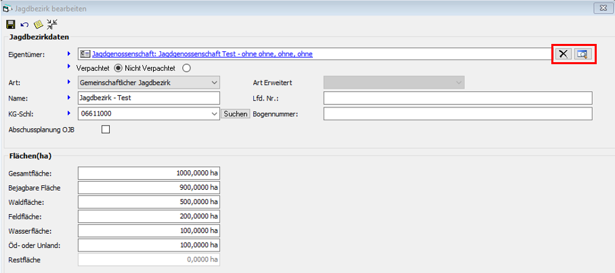Click into the Name field (Jagdbezirk - Test)
615x273 pixels.
tap(149, 98)
